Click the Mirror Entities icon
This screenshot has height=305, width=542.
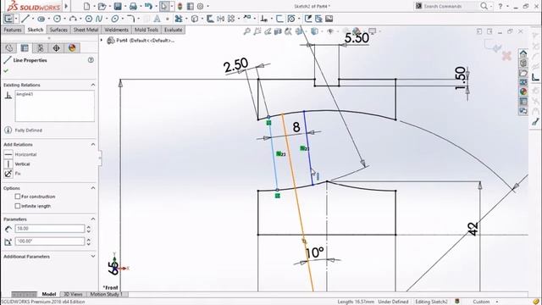pos(220,19)
